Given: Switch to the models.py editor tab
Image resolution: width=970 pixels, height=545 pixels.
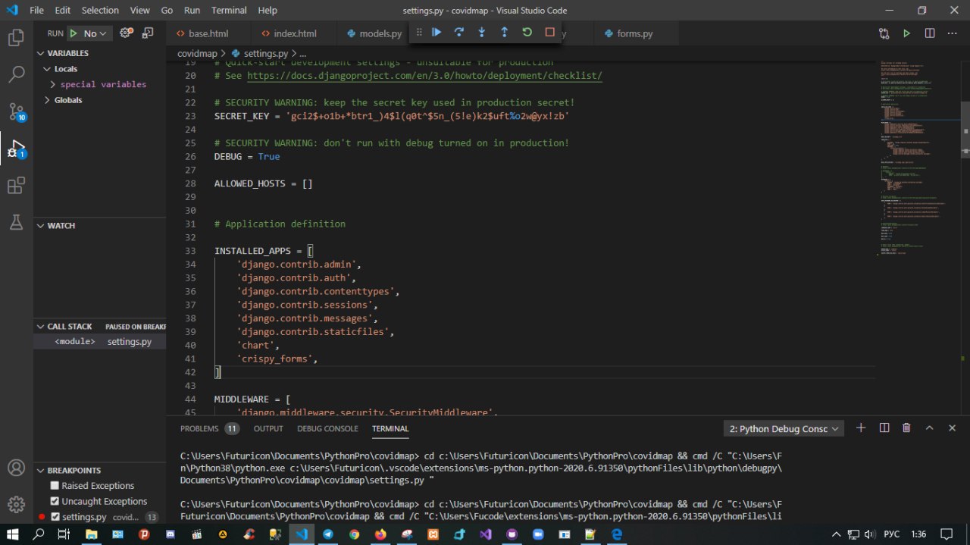Looking at the screenshot, I should [x=374, y=33].
